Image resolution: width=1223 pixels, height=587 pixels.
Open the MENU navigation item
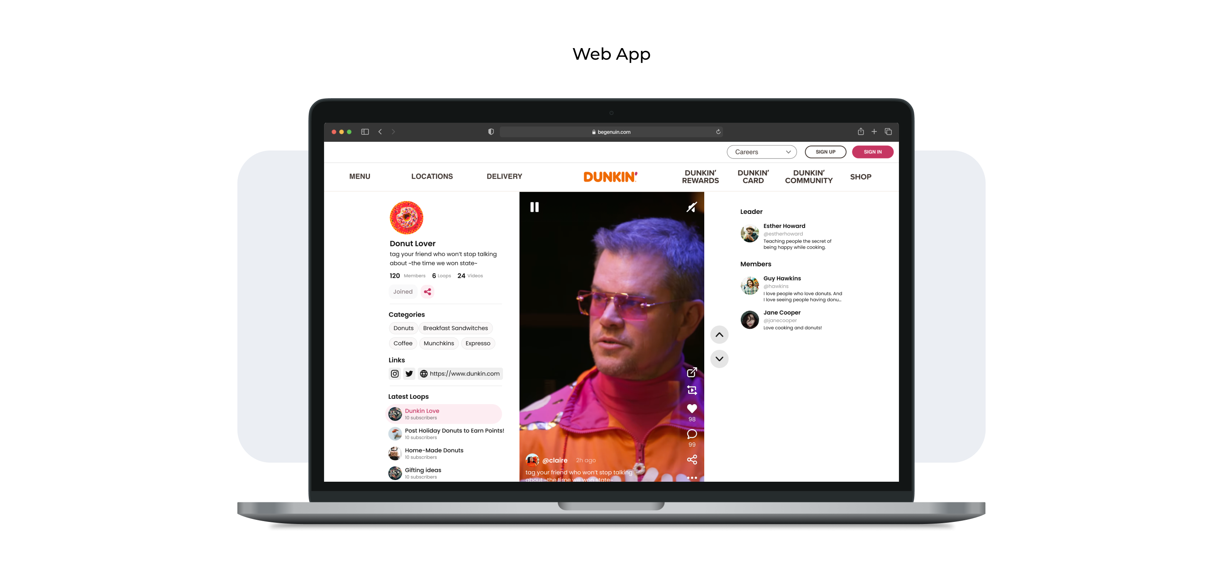pyautogui.click(x=359, y=176)
